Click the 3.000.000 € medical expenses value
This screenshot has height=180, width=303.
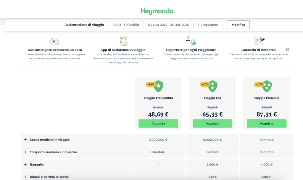tap(158, 140)
